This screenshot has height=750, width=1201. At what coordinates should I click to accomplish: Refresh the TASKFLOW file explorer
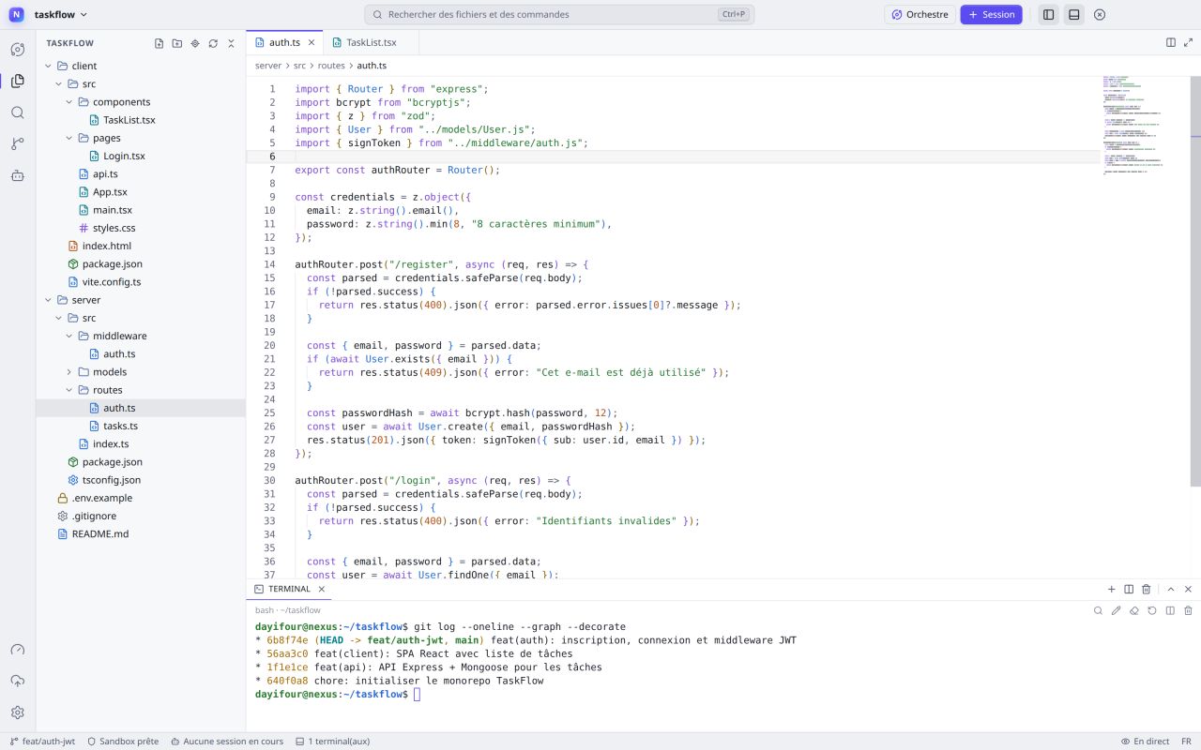pyautogui.click(x=213, y=43)
